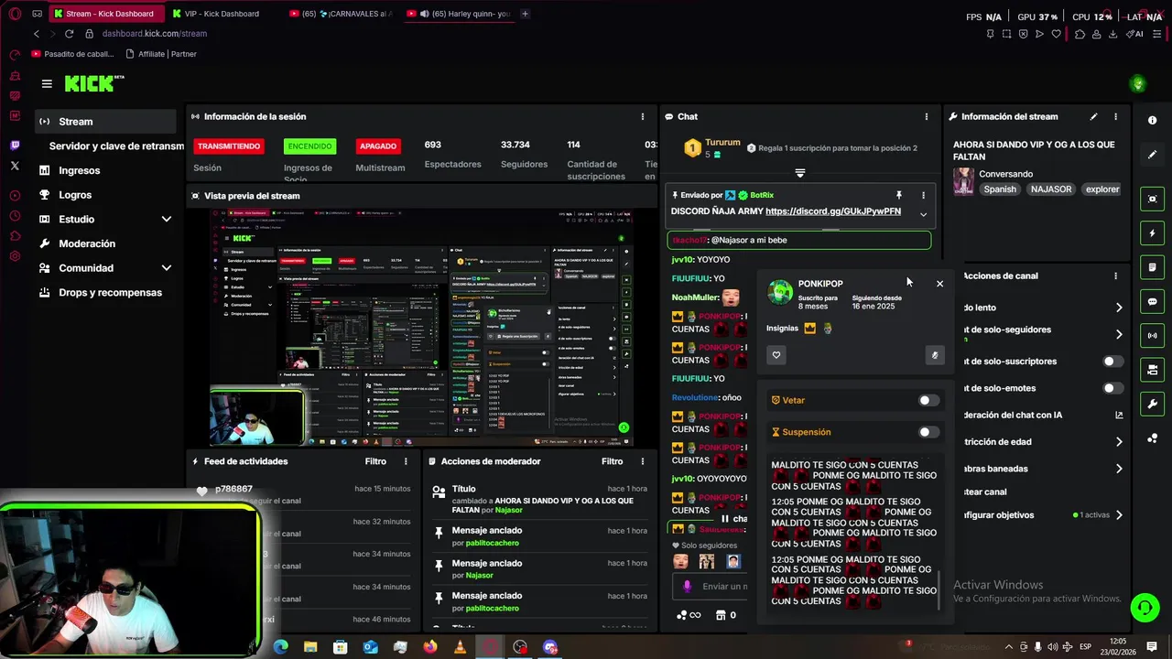Switch to VIP - Kick Dashboard tab
This screenshot has width=1172, height=659.
(x=221, y=14)
